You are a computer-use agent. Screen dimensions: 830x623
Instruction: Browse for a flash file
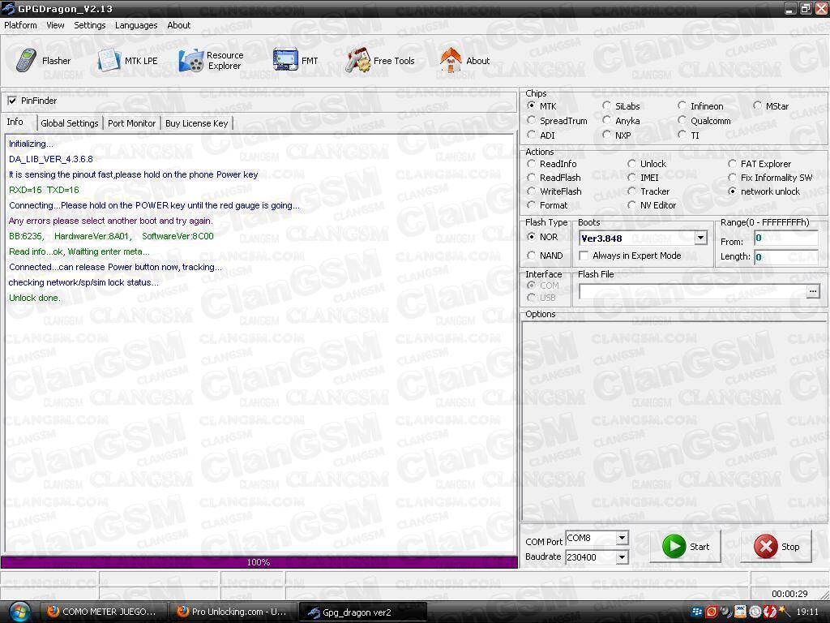[813, 291]
